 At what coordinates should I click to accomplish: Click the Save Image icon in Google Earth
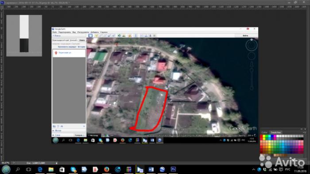pyautogui.click(x=150, y=35)
